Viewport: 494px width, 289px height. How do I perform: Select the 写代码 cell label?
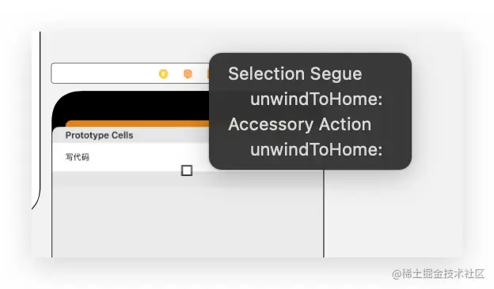(78, 157)
